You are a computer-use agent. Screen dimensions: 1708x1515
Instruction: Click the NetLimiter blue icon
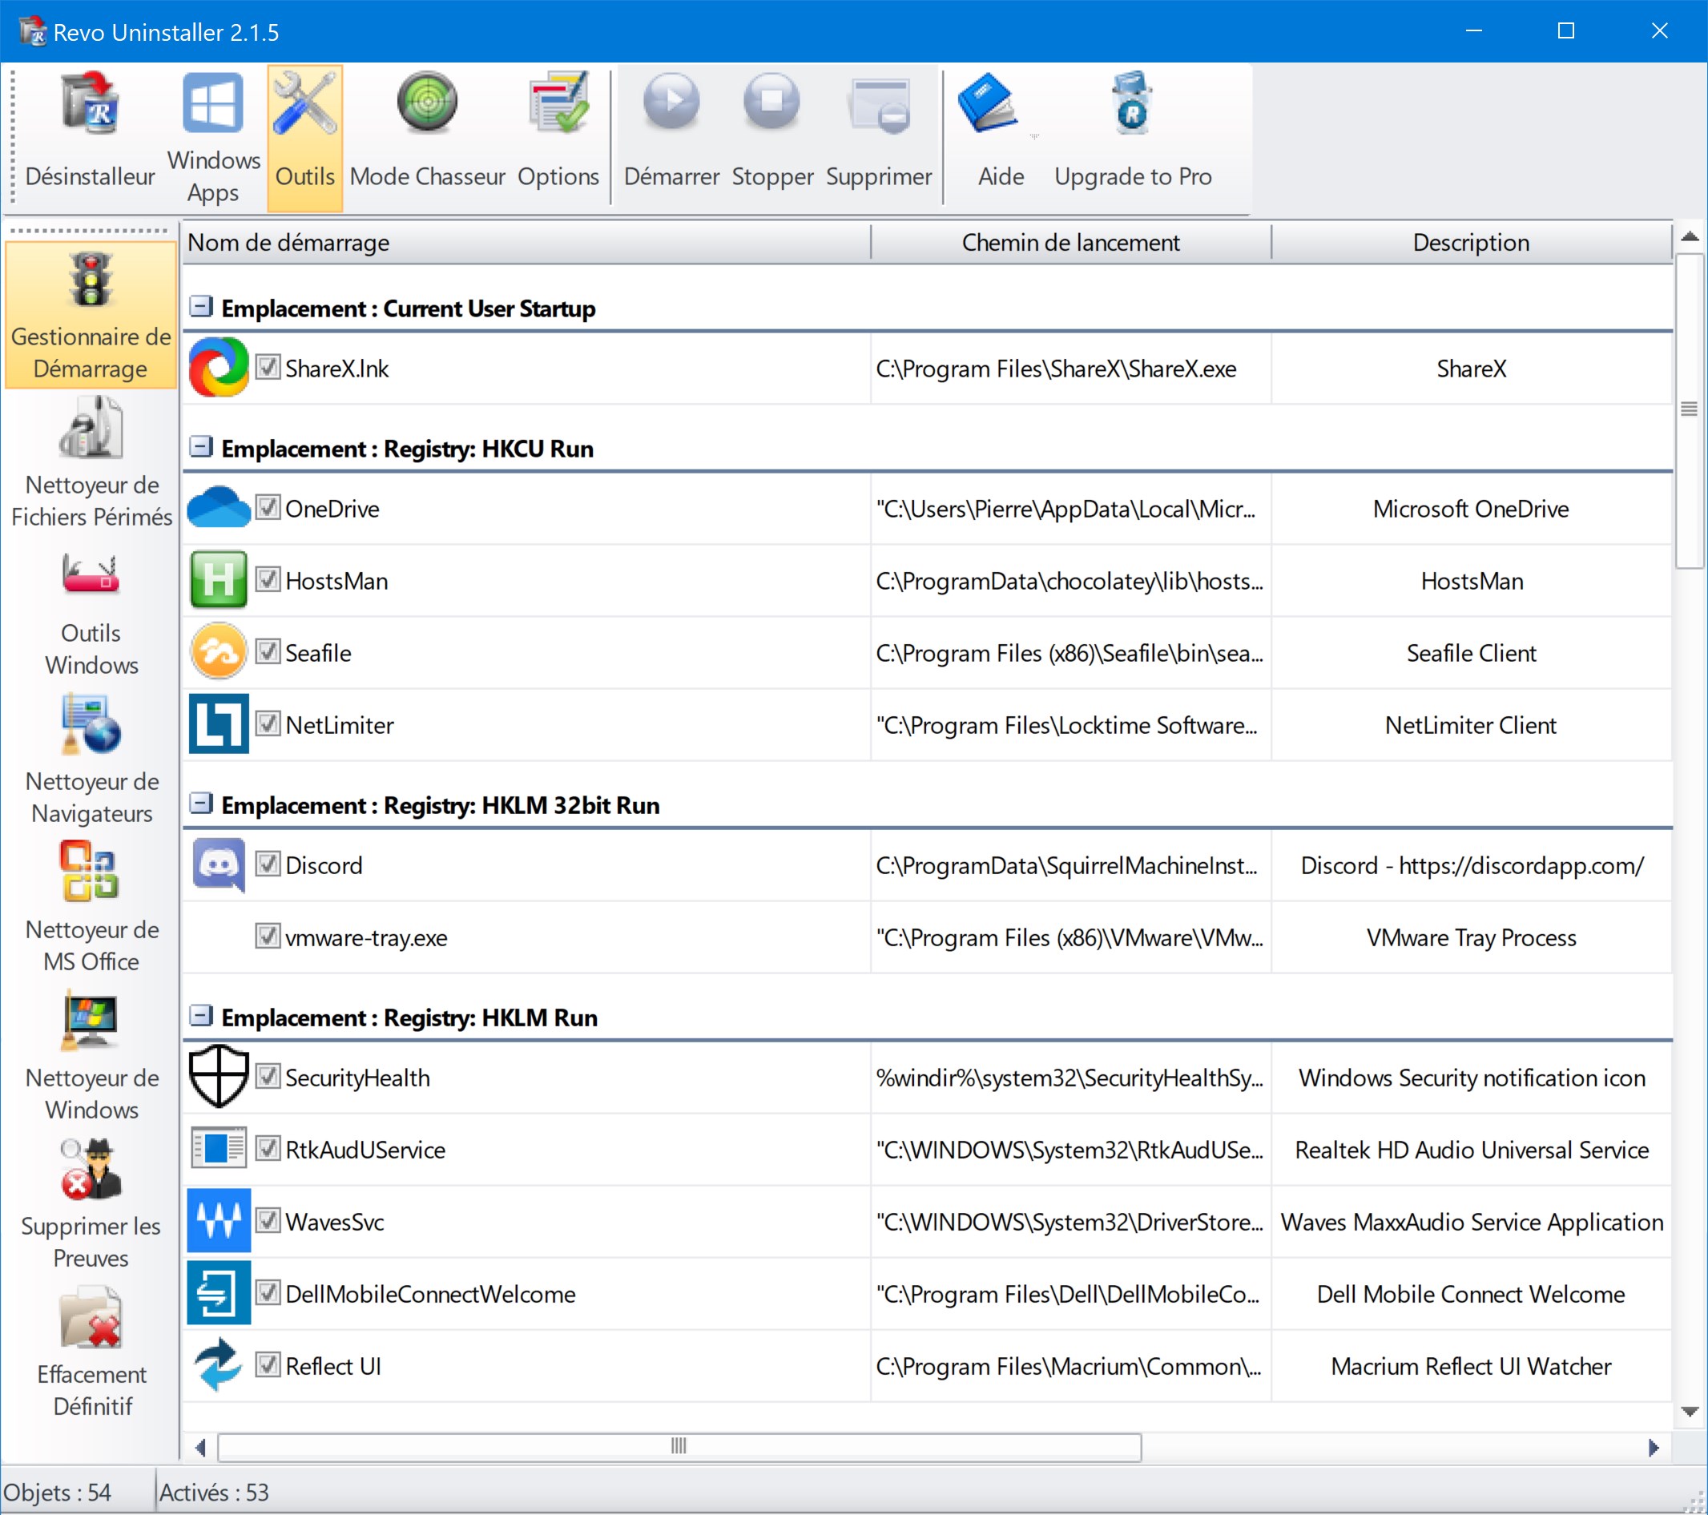tap(219, 723)
